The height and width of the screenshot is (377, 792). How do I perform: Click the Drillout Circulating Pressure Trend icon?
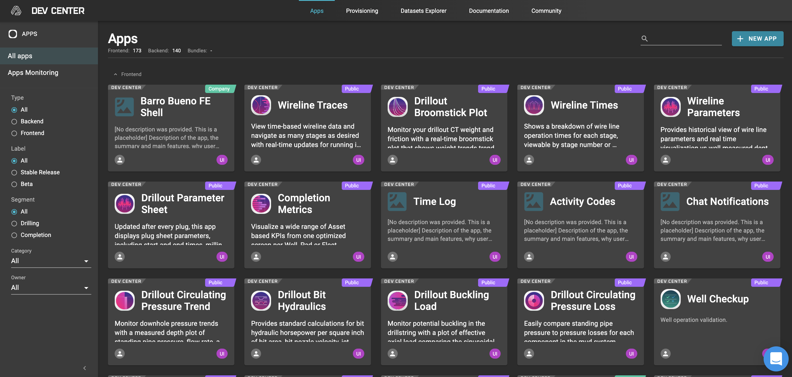(x=124, y=300)
